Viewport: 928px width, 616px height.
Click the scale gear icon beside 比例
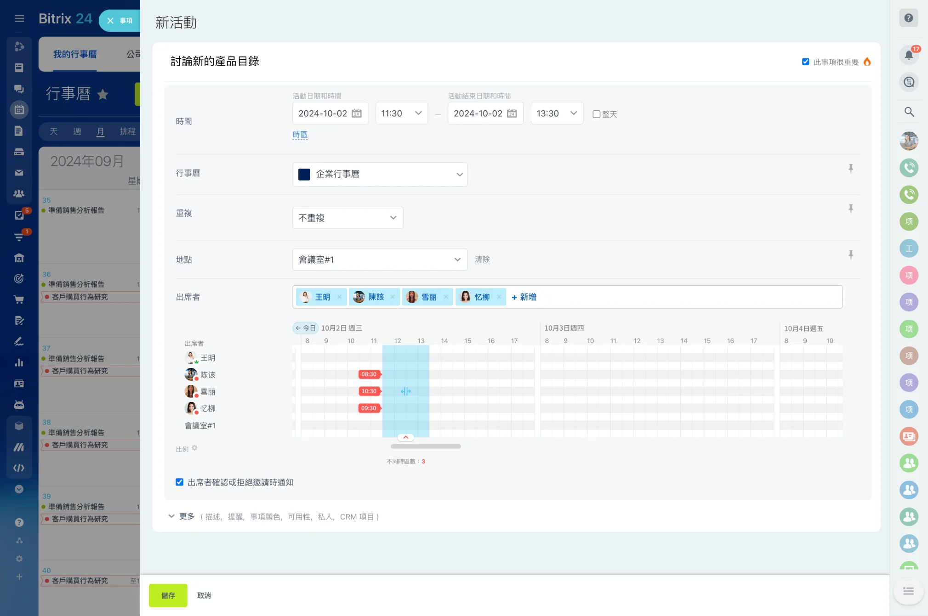tap(194, 448)
